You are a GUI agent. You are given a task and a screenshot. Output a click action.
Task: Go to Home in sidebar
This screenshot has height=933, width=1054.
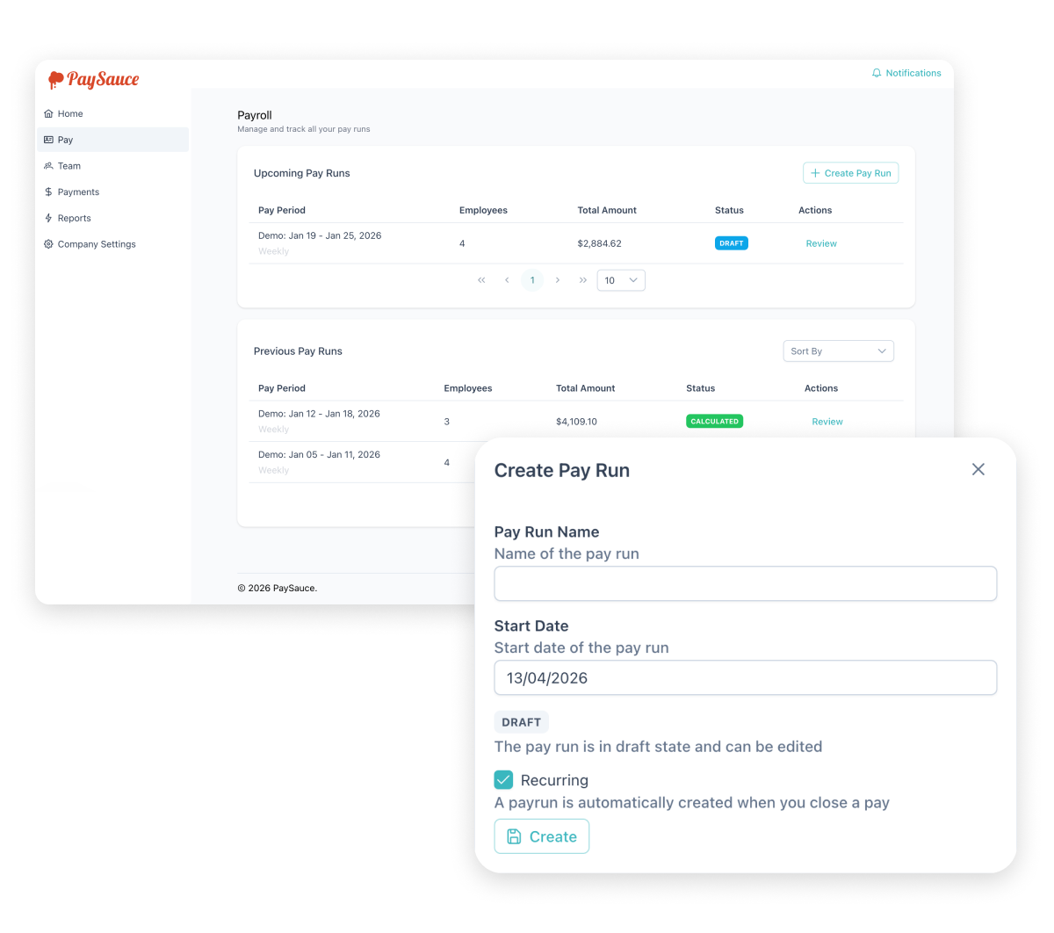[x=70, y=113]
